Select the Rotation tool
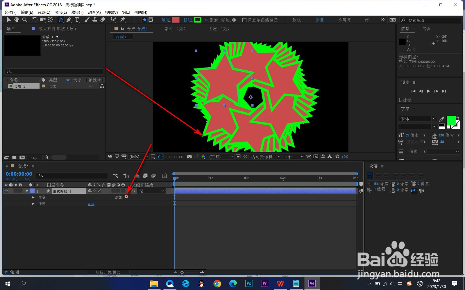 [35, 20]
